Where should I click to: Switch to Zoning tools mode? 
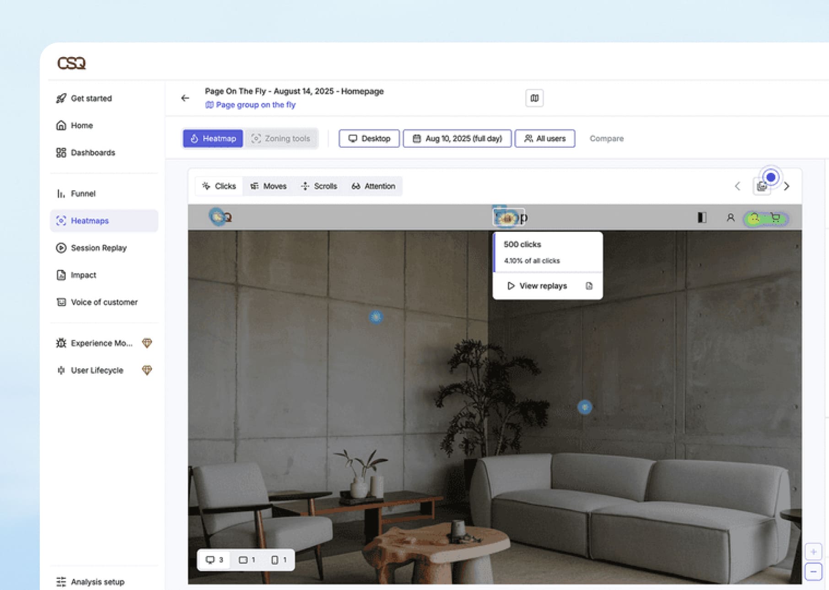[281, 139]
